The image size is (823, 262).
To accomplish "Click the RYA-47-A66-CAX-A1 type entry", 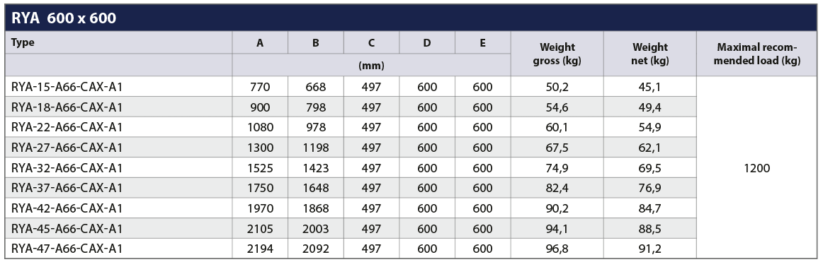I will pos(67,249).
